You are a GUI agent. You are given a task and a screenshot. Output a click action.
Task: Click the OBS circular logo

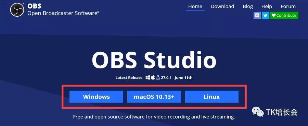pos(17,10)
